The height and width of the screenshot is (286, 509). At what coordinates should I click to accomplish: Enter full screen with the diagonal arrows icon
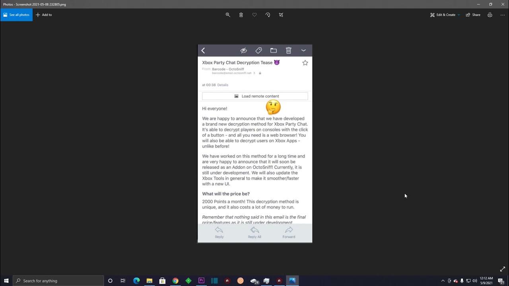point(503,269)
